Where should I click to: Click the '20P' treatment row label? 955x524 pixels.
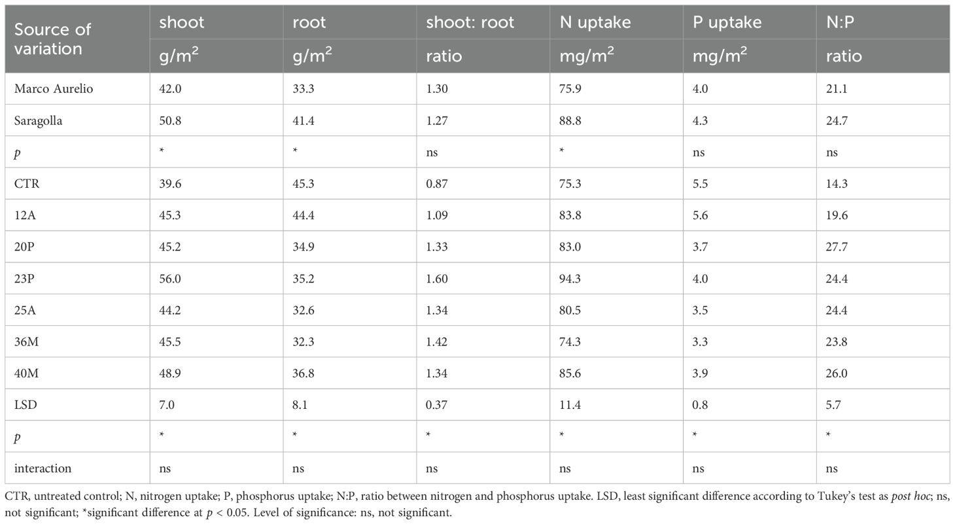point(25,247)
